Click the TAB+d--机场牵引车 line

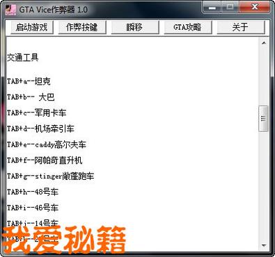pyautogui.click(x=40, y=128)
